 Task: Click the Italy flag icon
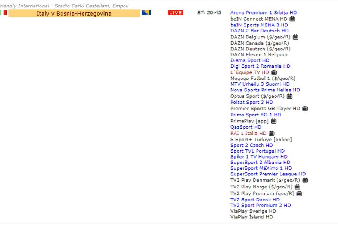click(x=3, y=13)
